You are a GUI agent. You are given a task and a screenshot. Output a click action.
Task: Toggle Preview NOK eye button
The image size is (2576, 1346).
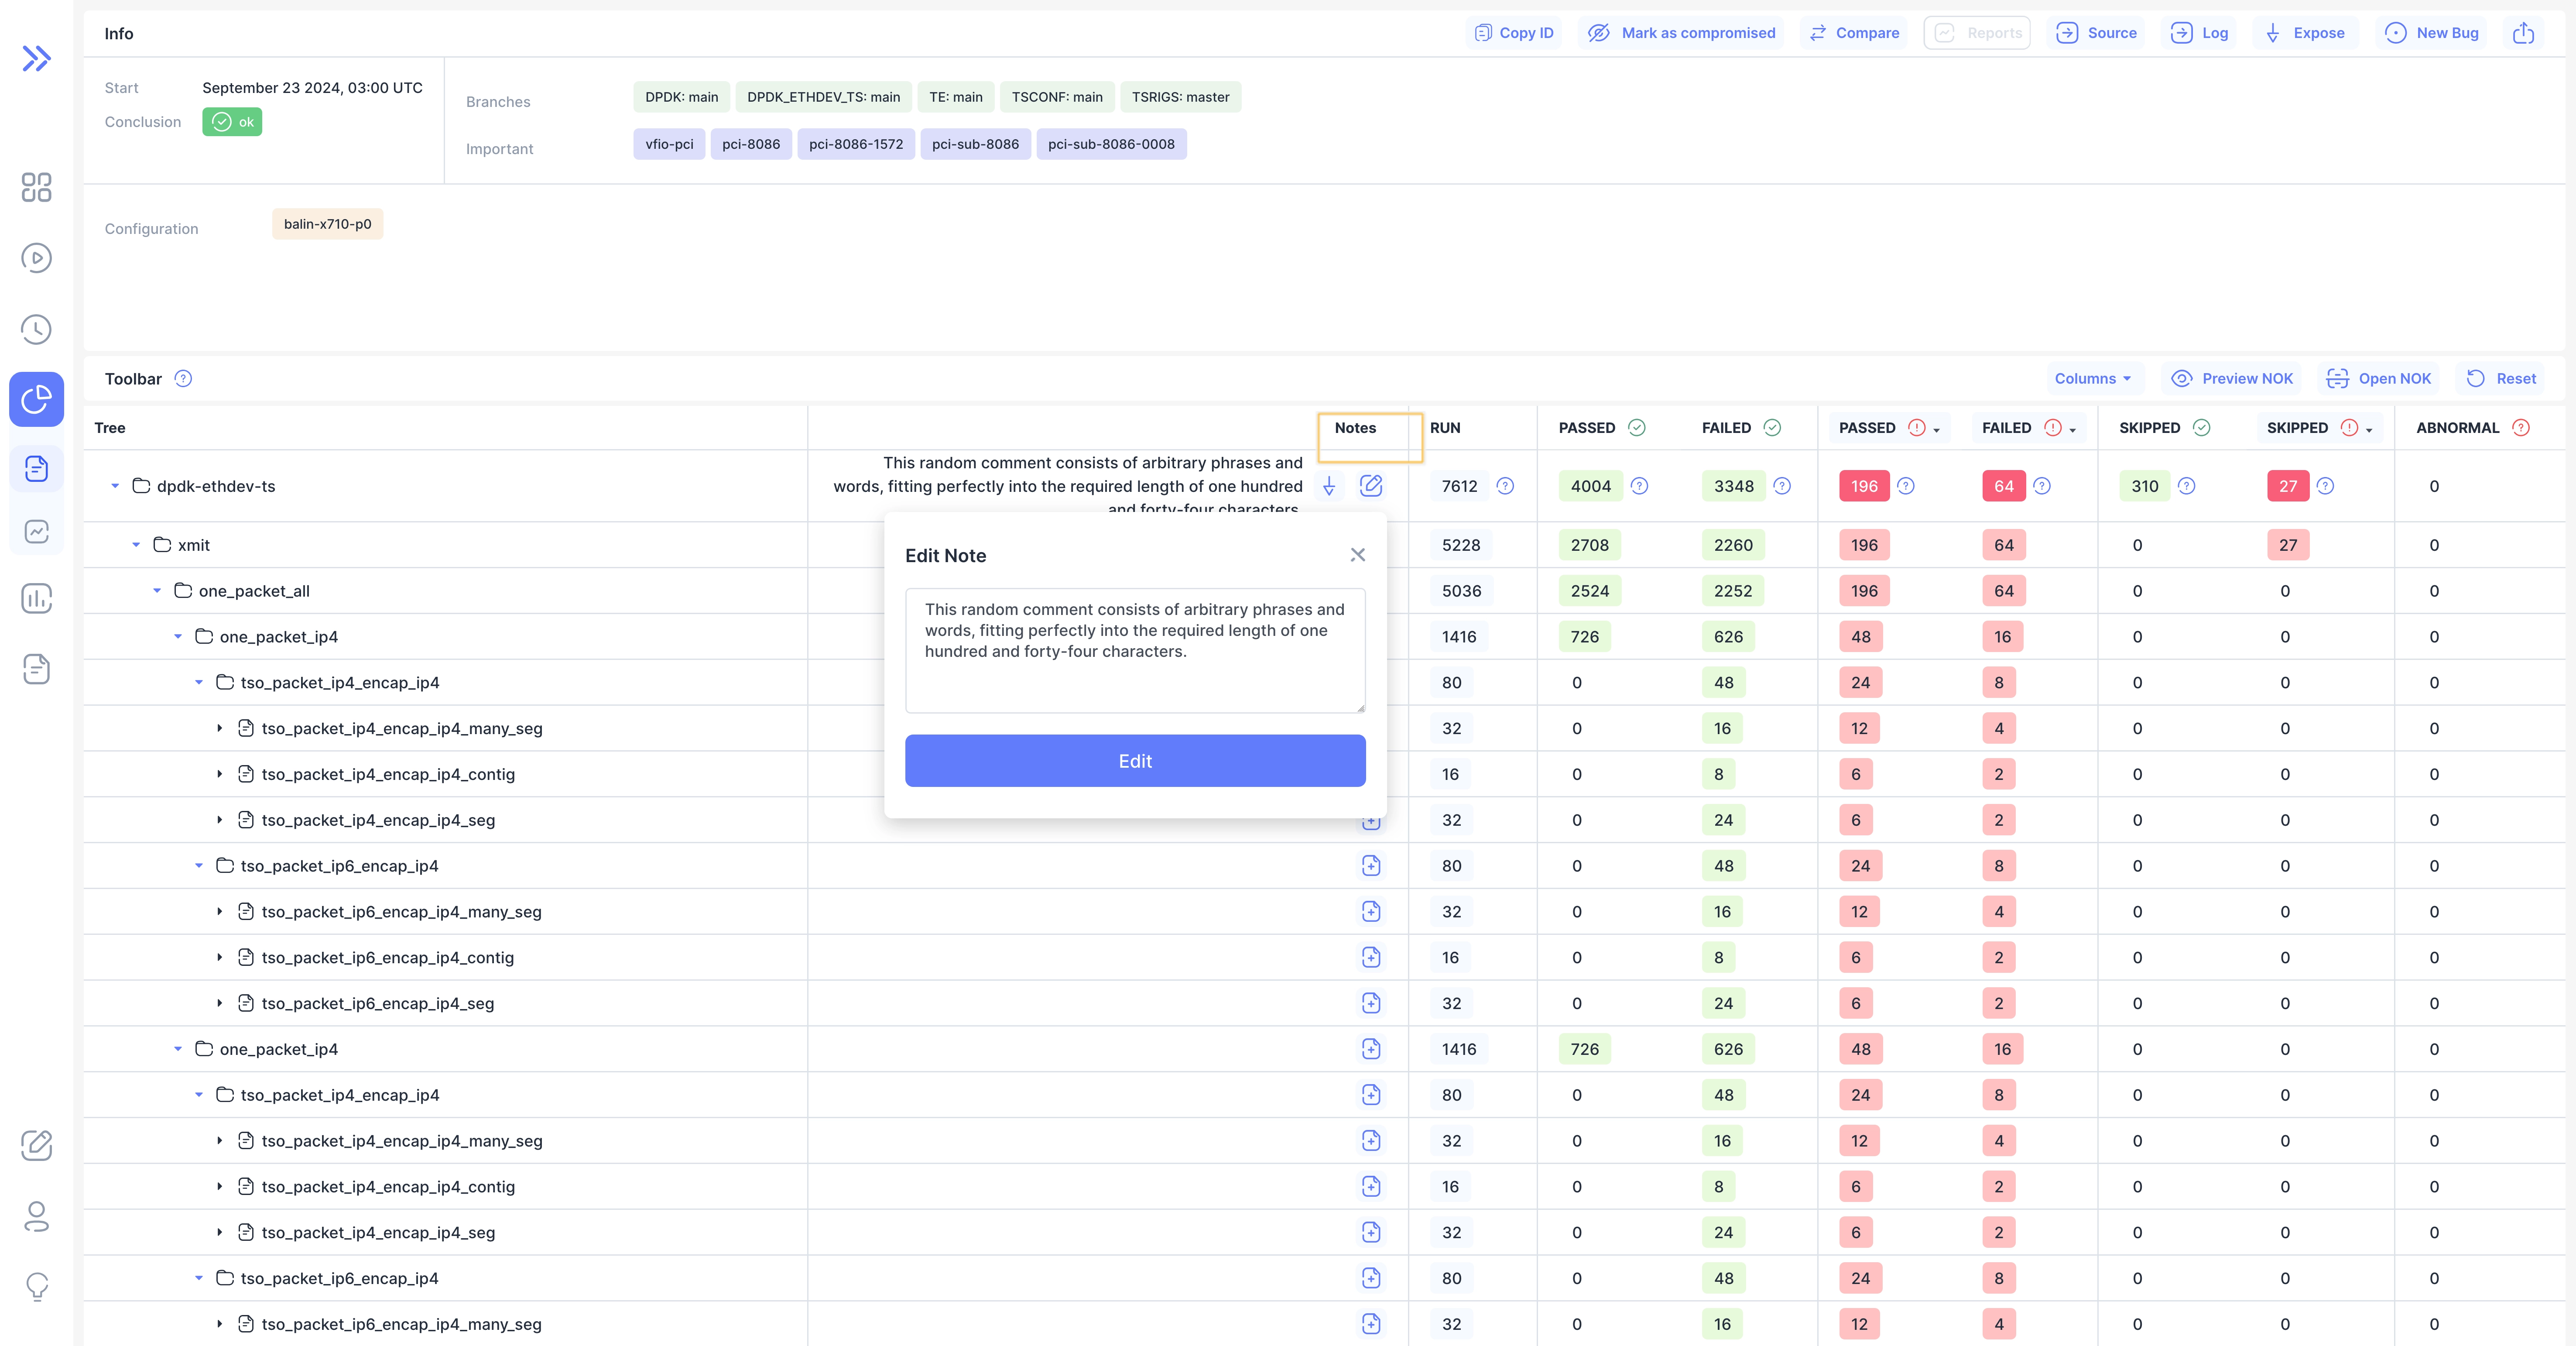point(2232,378)
